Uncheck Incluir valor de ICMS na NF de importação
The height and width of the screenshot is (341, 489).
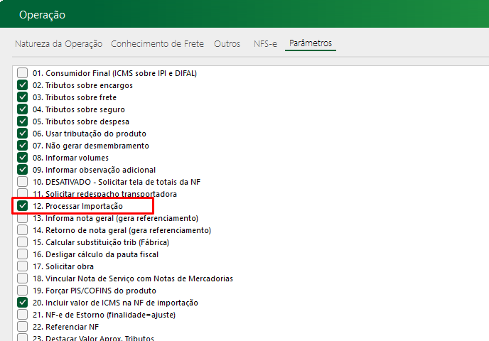click(x=23, y=303)
